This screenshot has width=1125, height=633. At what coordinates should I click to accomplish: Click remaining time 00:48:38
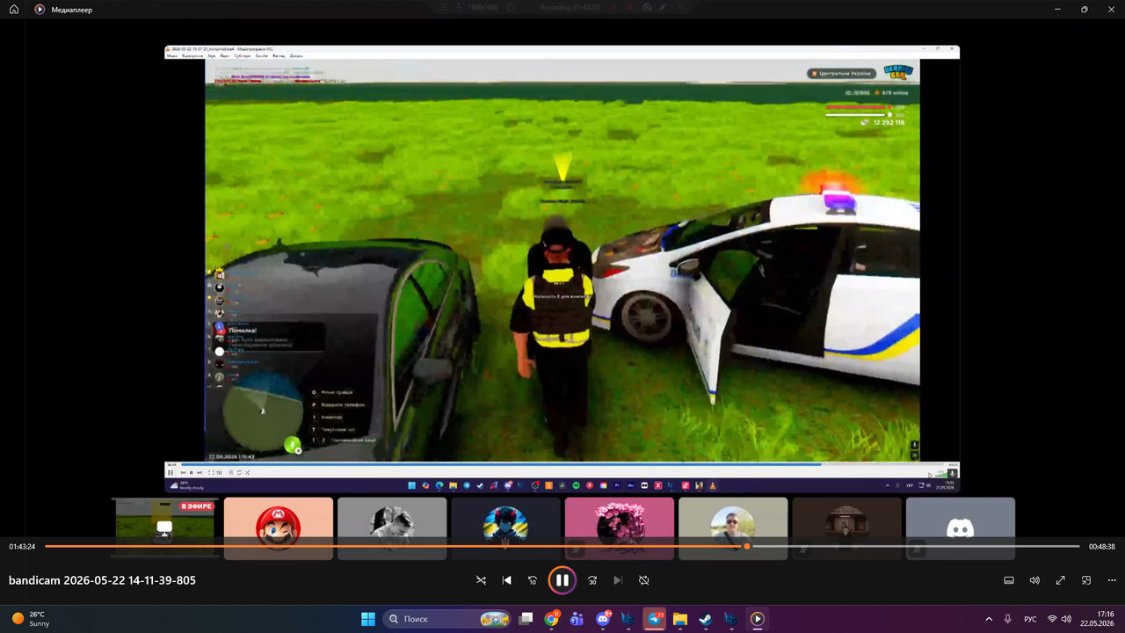[x=1102, y=547]
